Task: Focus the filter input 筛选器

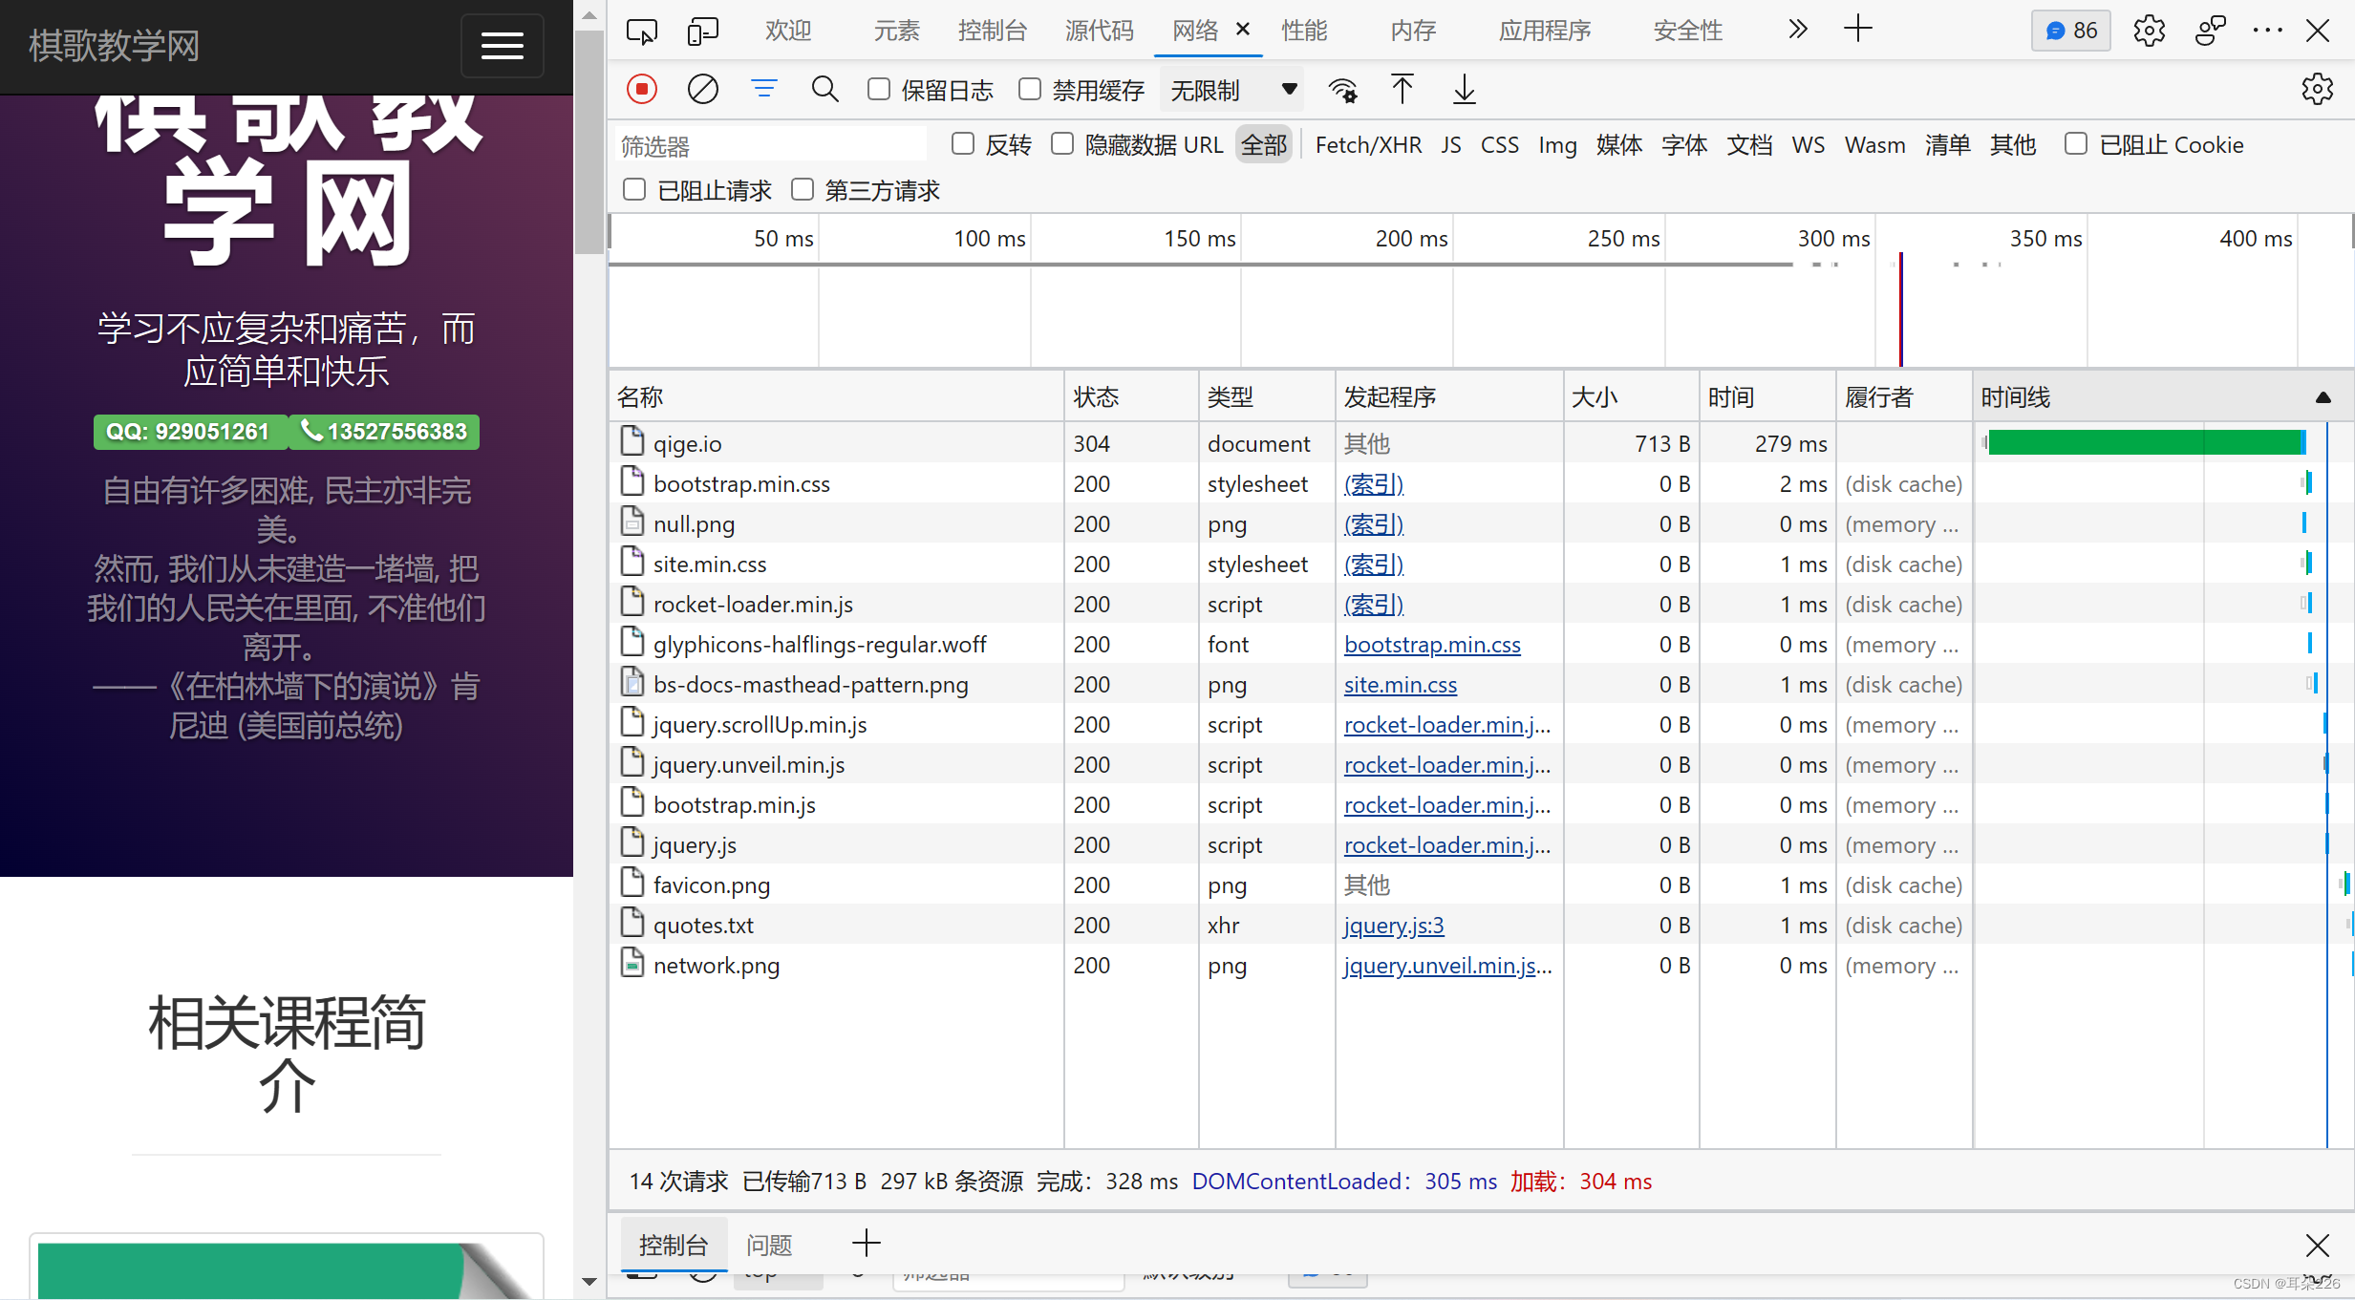Action: tap(770, 145)
